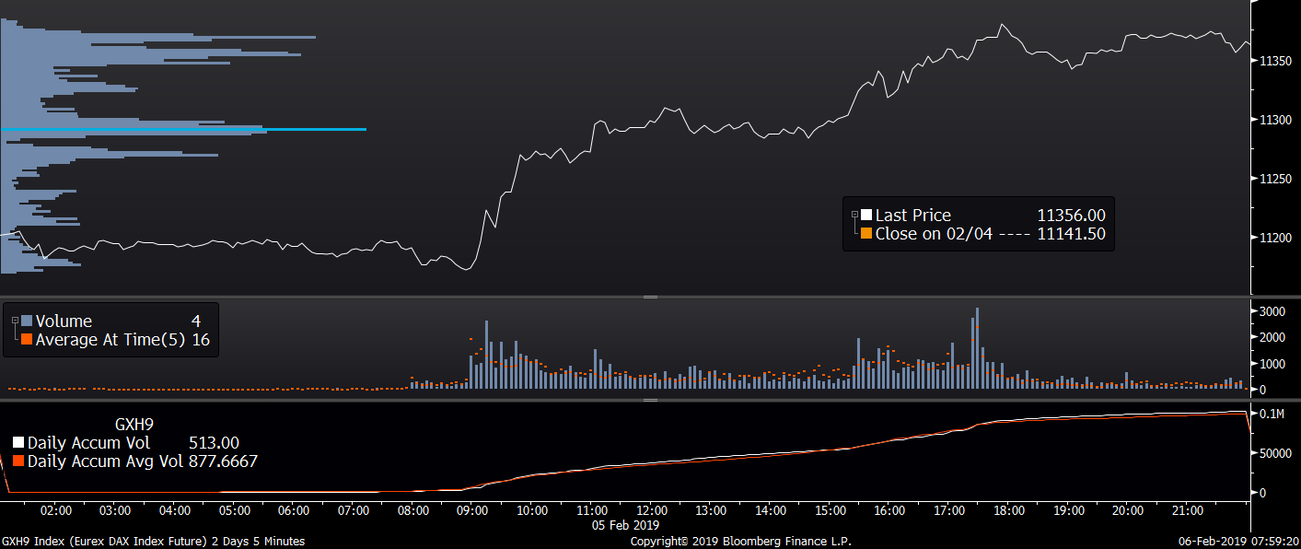Click the 11200 price axis label
Screen dimensions: 1301x549
tap(1275, 238)
